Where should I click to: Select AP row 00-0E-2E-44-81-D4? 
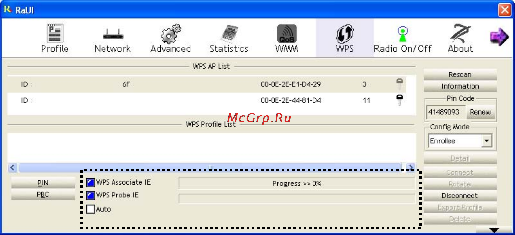tap(207, 100)
